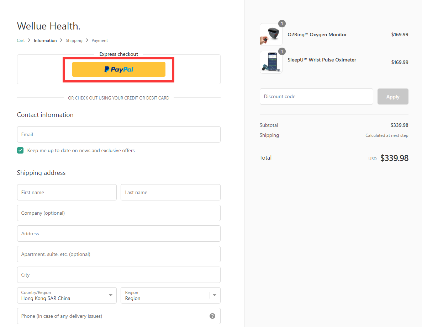The height and width of the screenshot is (327, 422).
Task: Pay with the yellow PayPal express button
Action: point(119,69)
